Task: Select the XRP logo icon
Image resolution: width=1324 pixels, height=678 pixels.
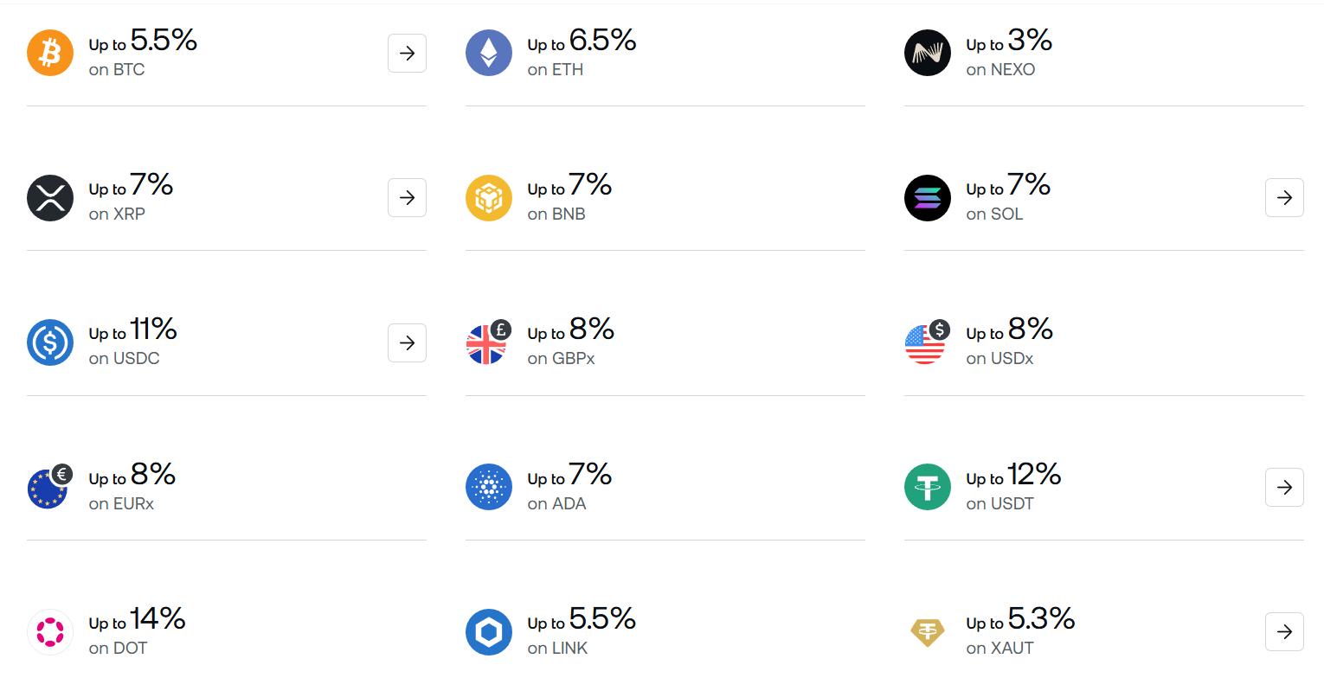Action: 49,197
